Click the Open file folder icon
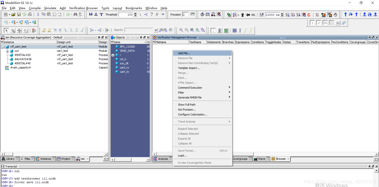 point(13,14)
